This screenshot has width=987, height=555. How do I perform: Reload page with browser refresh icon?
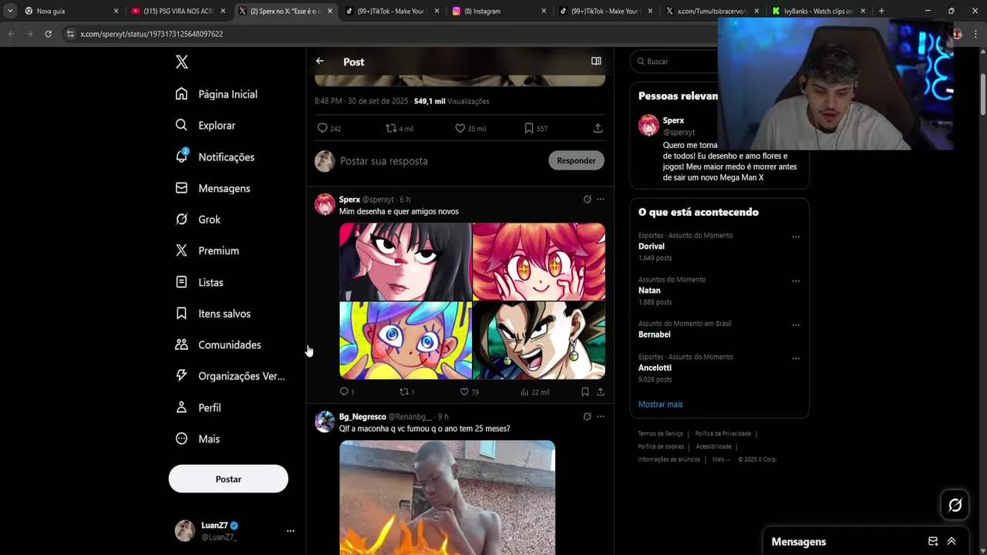pos(48,34)
